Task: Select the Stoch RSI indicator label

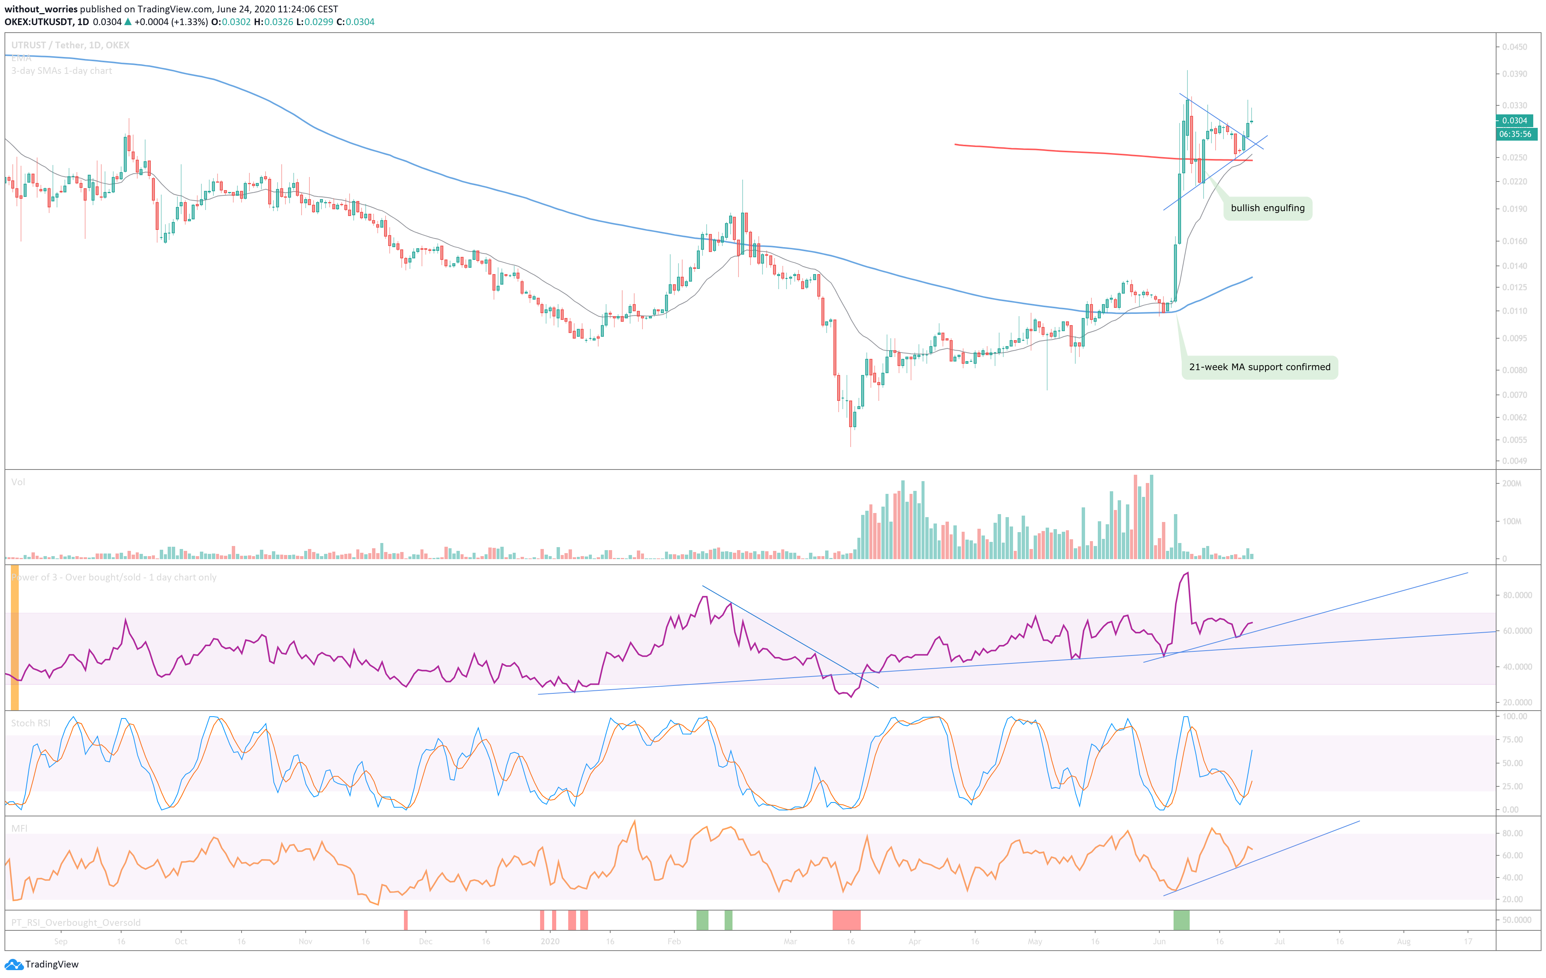Action: pos(30,723)
